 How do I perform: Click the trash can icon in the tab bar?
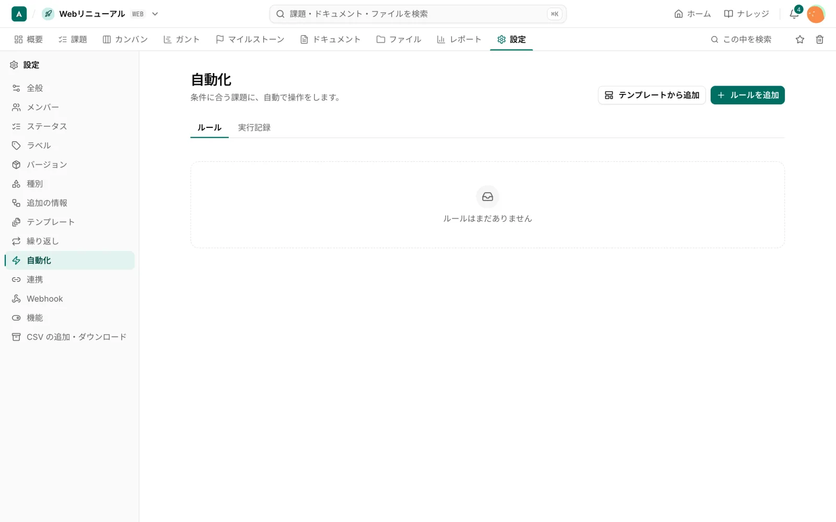[x=820, y=39]
